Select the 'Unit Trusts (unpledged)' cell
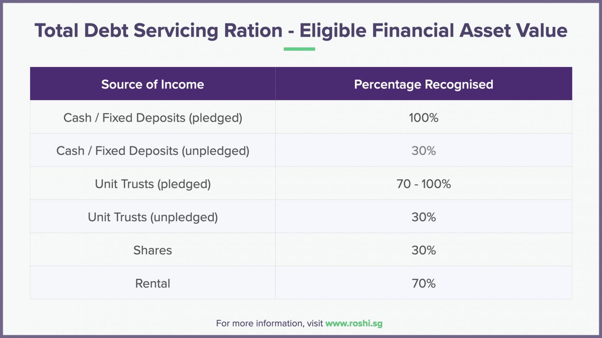 [152, 217]
